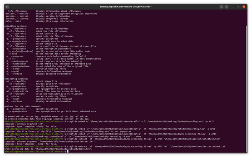Viewport: 252px width, 158px height.
Task: Click the '-K, --nochecksum' option
Action: (16, 64)
